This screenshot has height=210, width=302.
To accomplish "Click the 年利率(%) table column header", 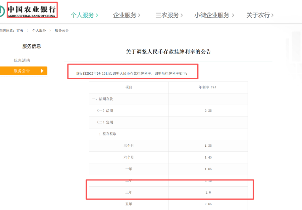I will pos(208,87).
